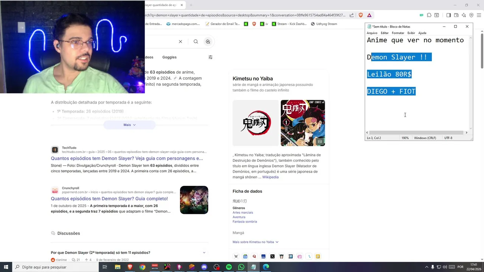484x272 pixels.
Task: Open the Brave VPN shield icon
Action: 472,15
